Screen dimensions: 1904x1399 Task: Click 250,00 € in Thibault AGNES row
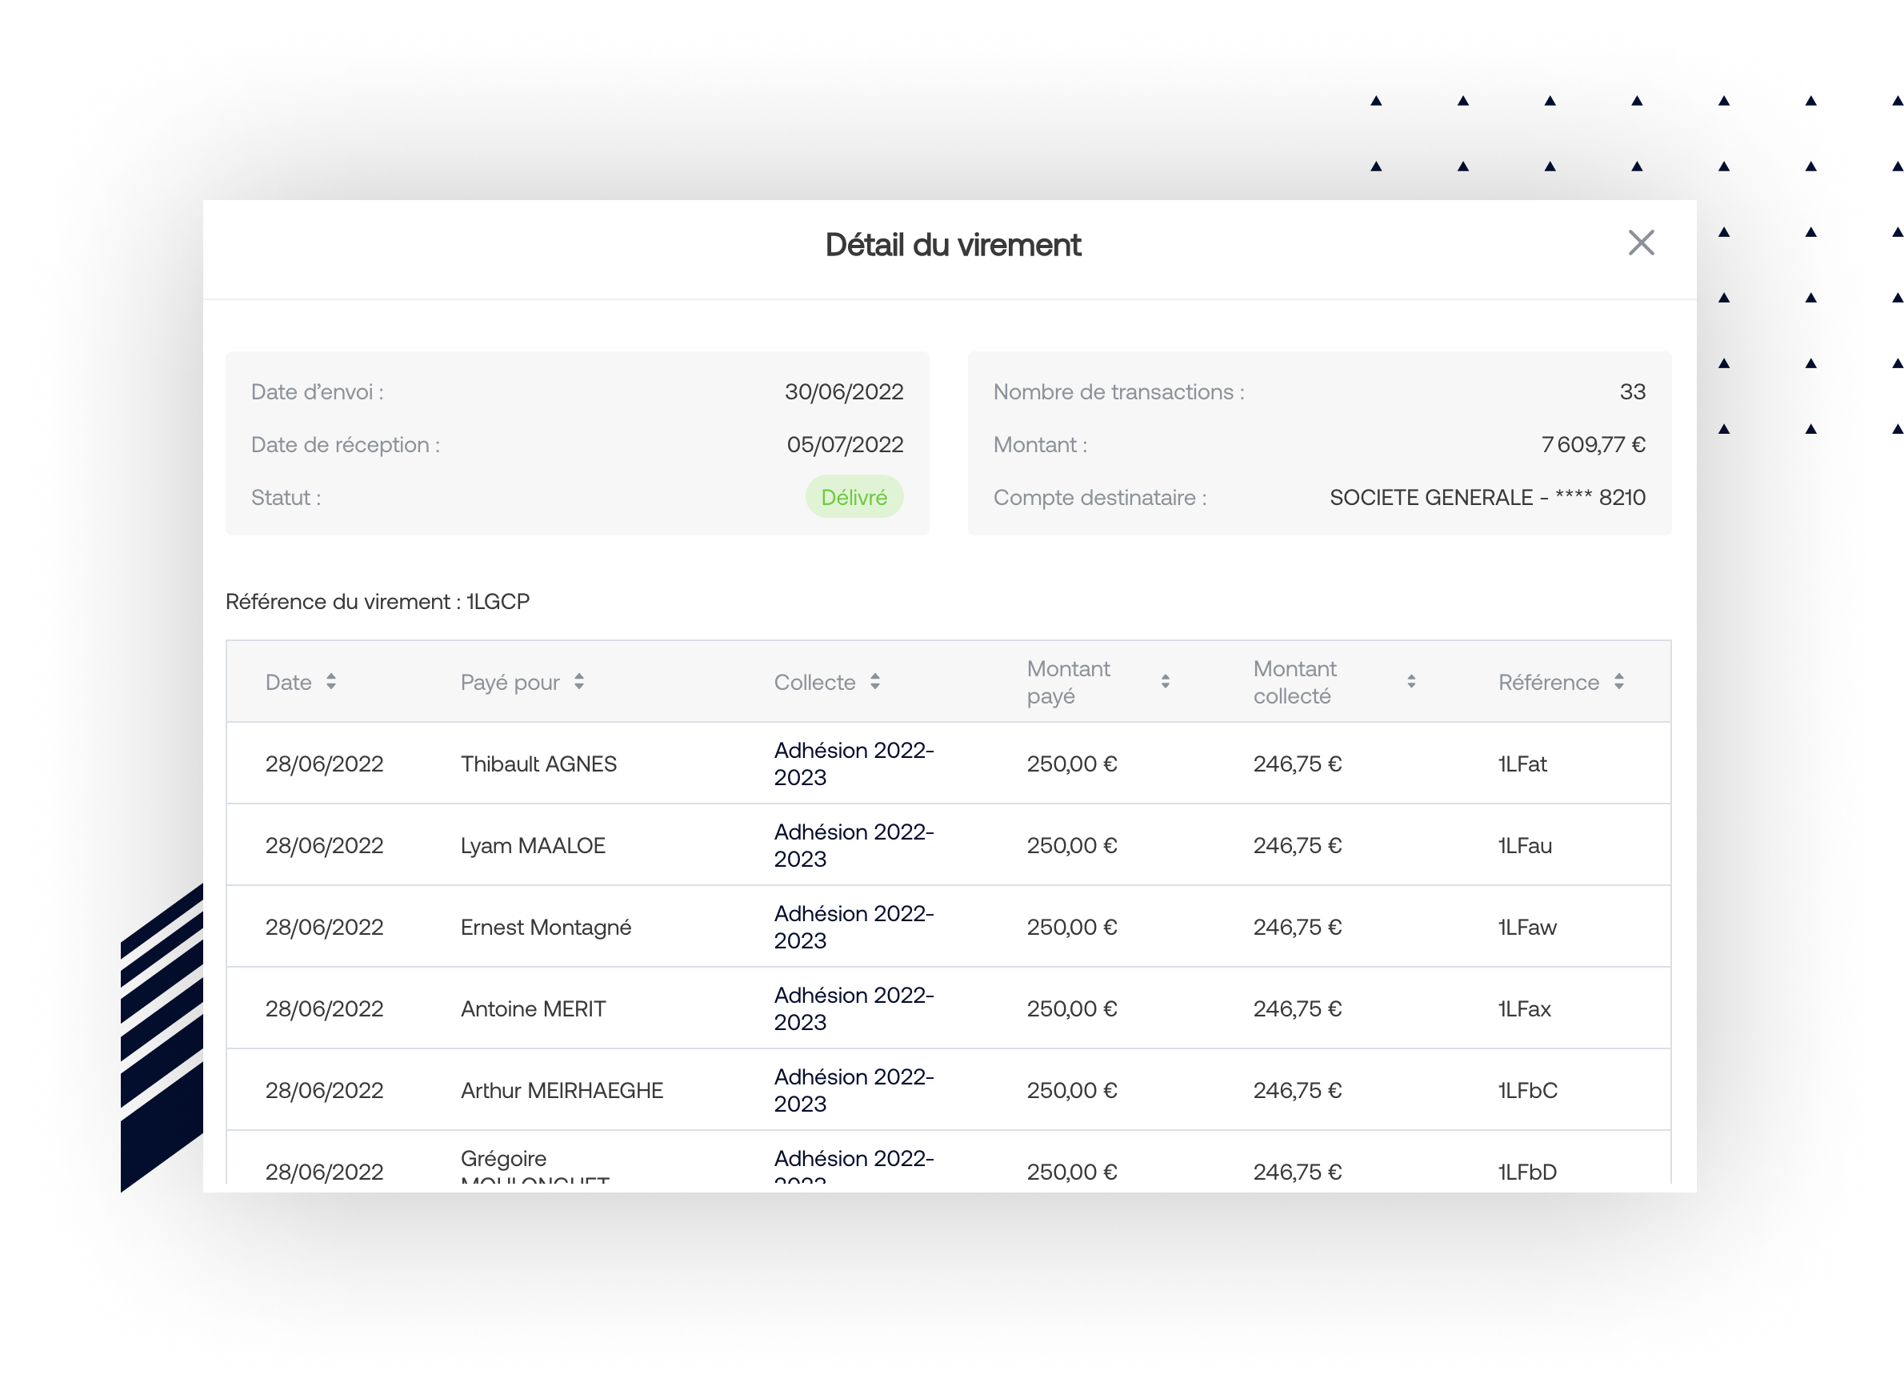pos(1072,763)
